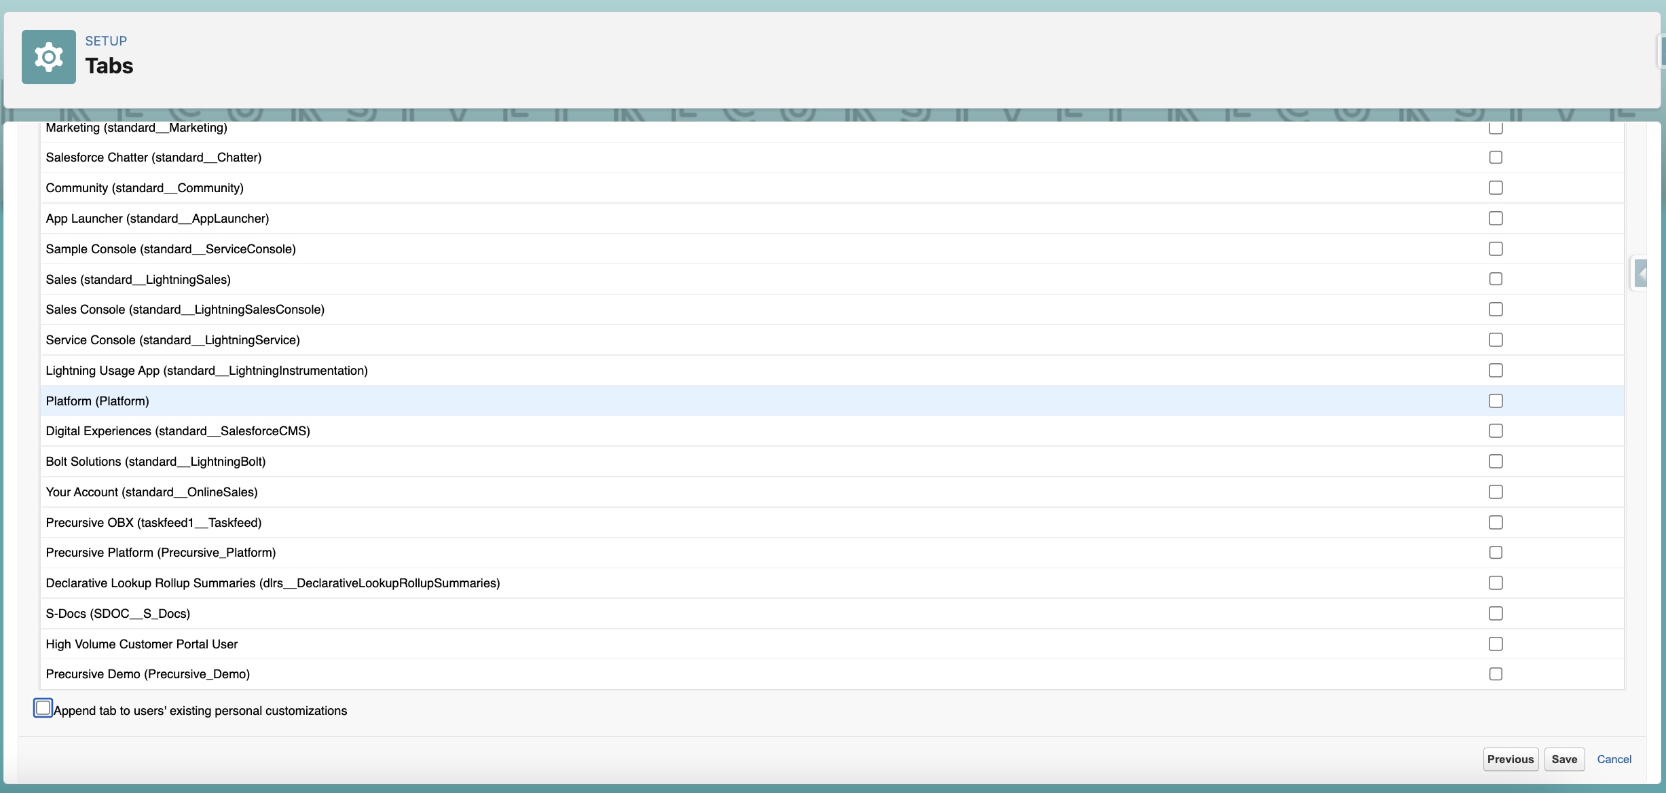Screen dimensions: 1666x793
Task: Click the Setup gear icon
Action: [x=48, y=56]
